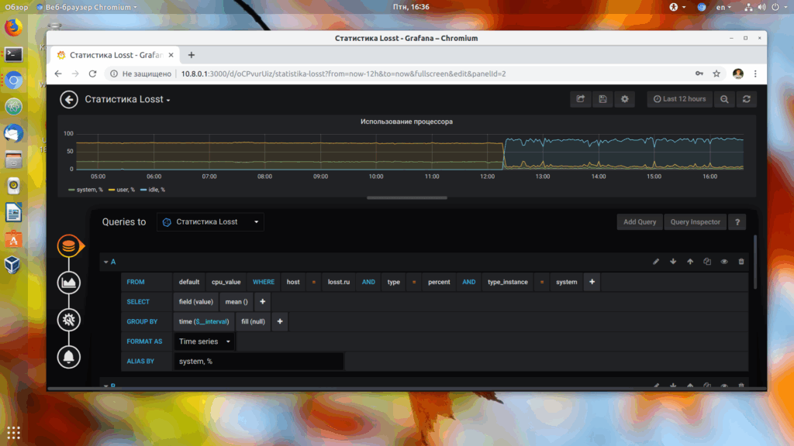Toggle idle, % series in legend
794x446 pixels.
pos(153,190)
